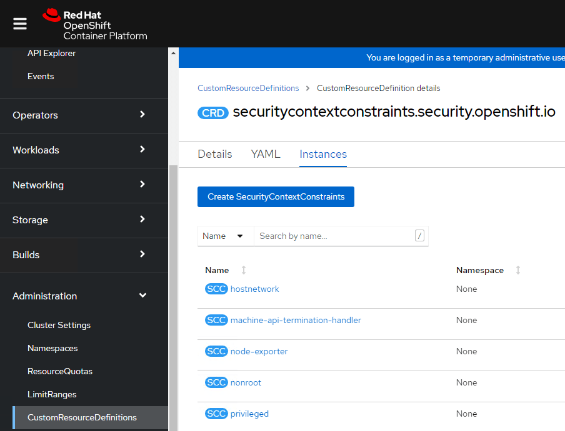Click Create SecurityContextConstraints button
The height and width of the screenshot is (431, 565).
[276, 196]
